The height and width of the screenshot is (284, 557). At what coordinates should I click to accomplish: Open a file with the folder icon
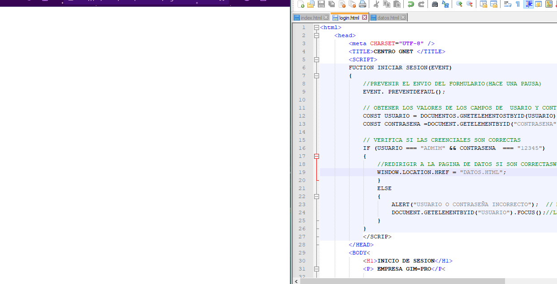[311, 4]
